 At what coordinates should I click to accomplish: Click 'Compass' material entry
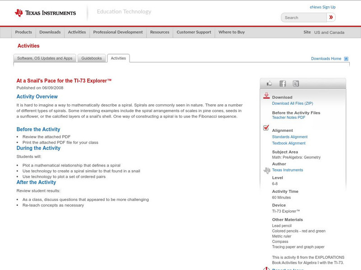[x=280, y=242]
